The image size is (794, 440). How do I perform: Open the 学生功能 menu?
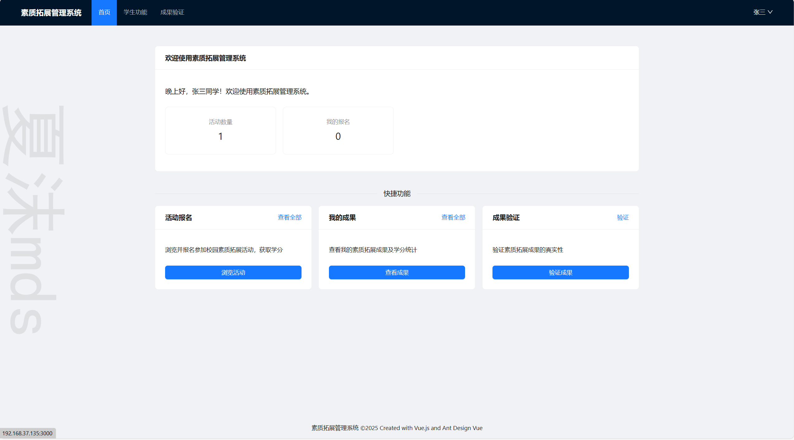(x=135, y=12)
